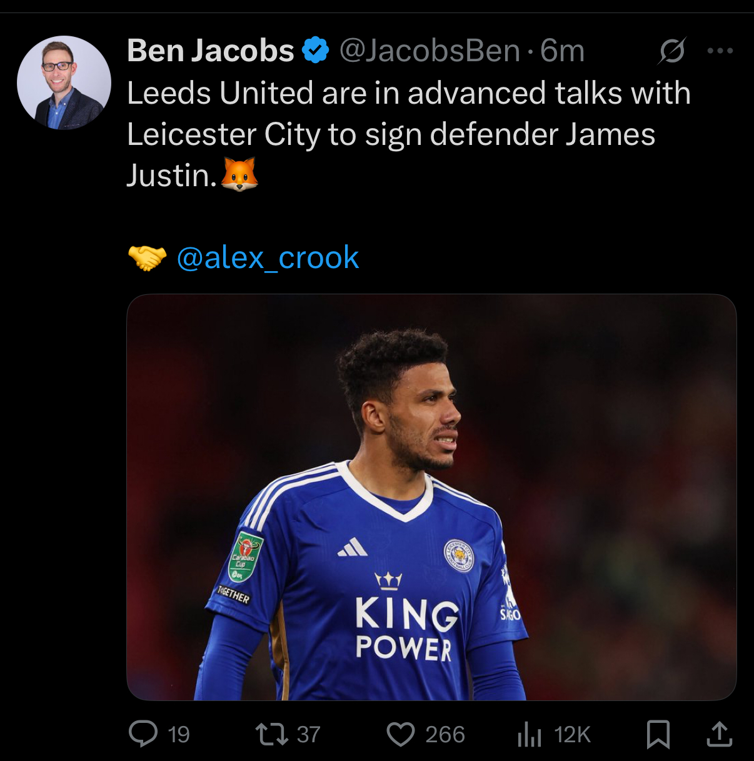Bookmark this James Justin tweet
754x761 pixels.
(x=658, y=734)
